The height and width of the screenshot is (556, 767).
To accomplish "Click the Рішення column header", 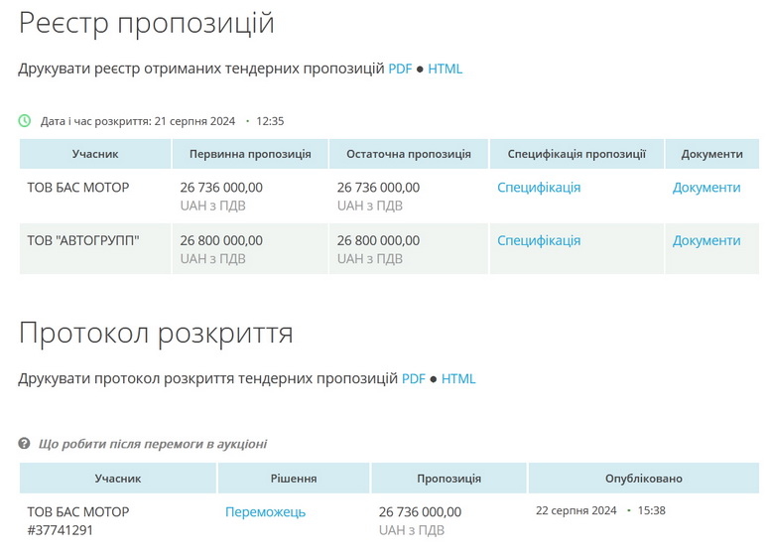I will tap(294, 479).
